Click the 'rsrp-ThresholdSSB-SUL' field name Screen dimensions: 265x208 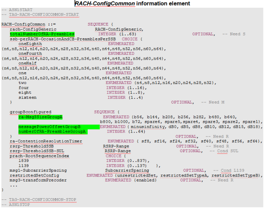click(x=37, y=151)
